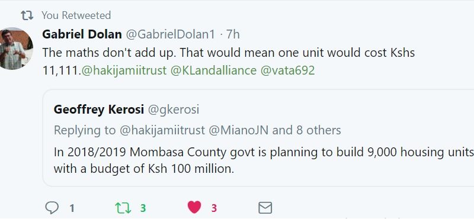Unlike the tweet with red heart icon

tap(194, 208)
